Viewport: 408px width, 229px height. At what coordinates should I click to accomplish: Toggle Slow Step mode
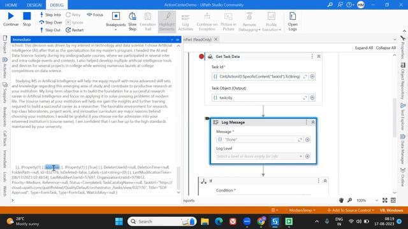pos(132,22)
